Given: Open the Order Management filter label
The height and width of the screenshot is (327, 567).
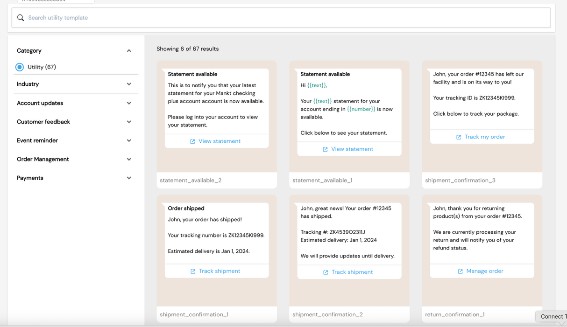Looking at the screenshot, I should (x=43, y=159).
